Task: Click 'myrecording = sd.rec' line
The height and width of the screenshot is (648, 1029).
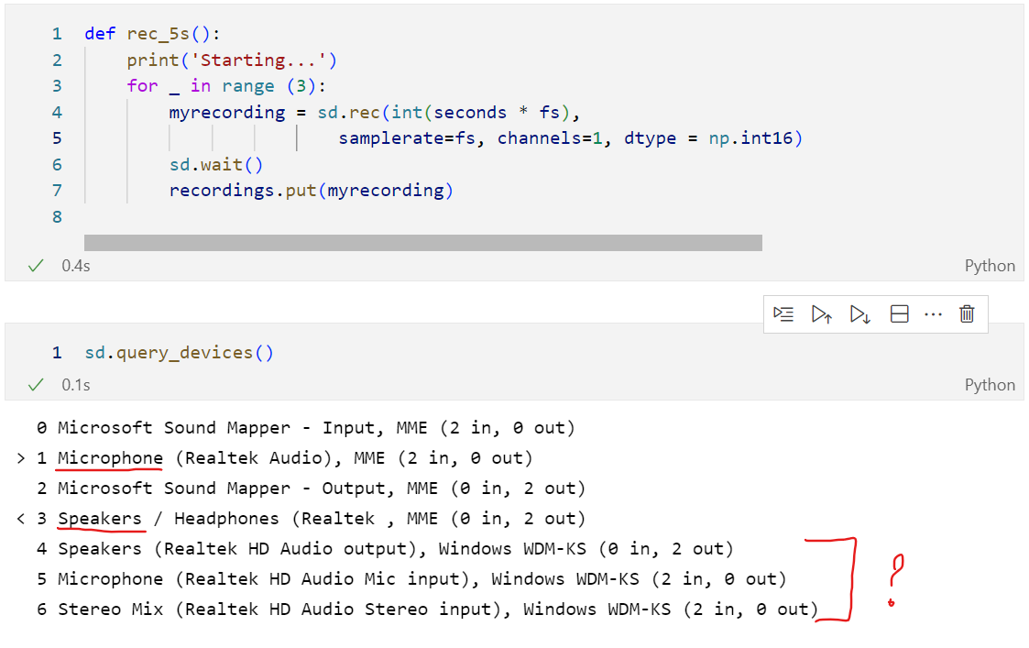Action: [x=375, y=112]
